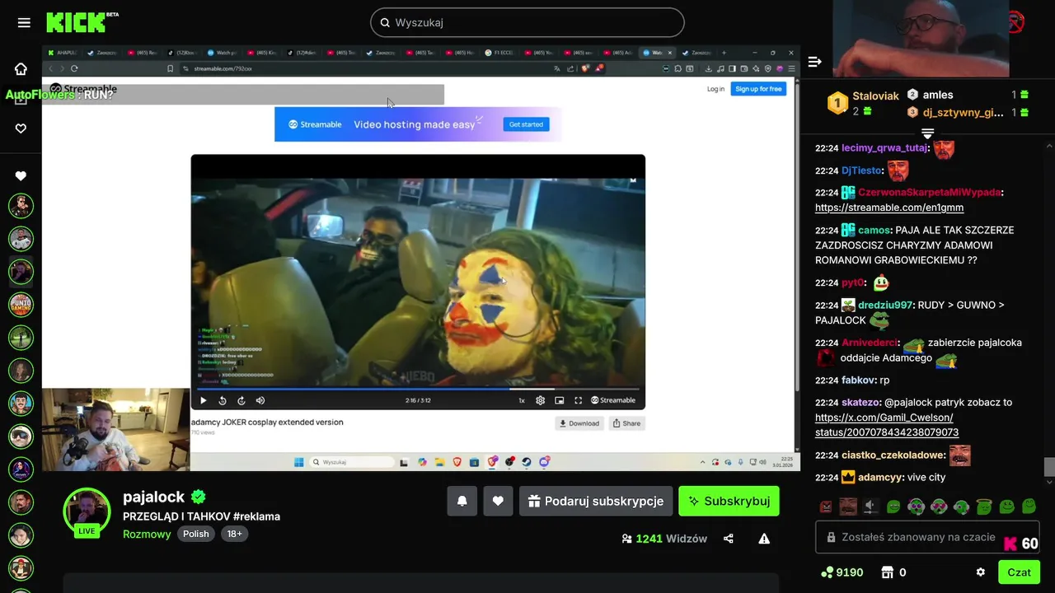1055x593 pixels.
Task: Open the x.com Gamil_Cwelson link
Action: click(x=887, y=425)
